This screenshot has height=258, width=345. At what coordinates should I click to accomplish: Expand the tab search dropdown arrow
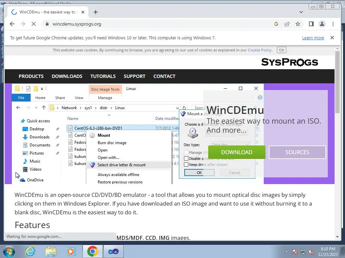301,12
